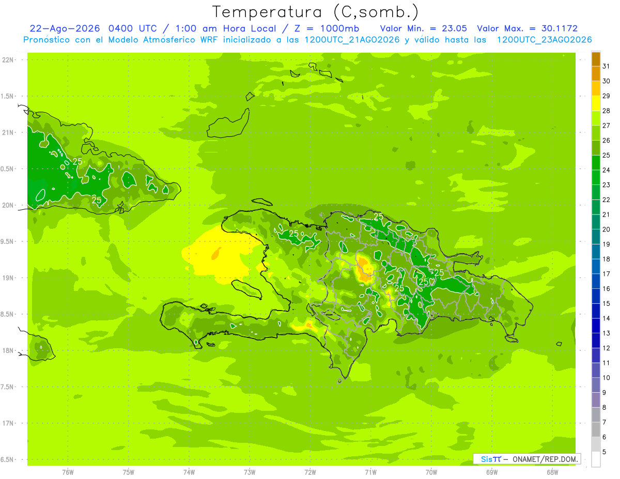Click the orange swatch between 30 and 31
Viewport: 620px width, 479px height.
(596, 74)
